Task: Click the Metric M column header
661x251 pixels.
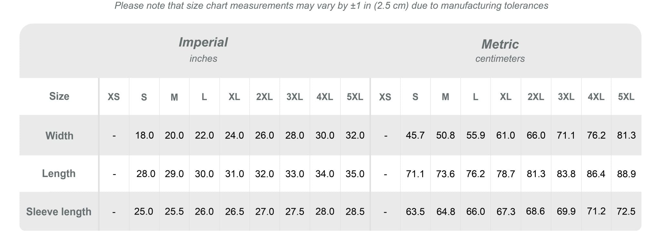Action: [x=445, y=97]
